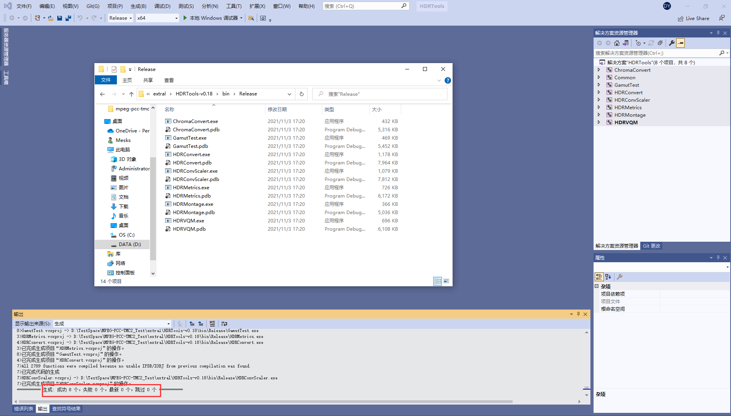Go to previous message in Output
The height and width of the screenshot is (416, 731).
click(x=192, y=323)
